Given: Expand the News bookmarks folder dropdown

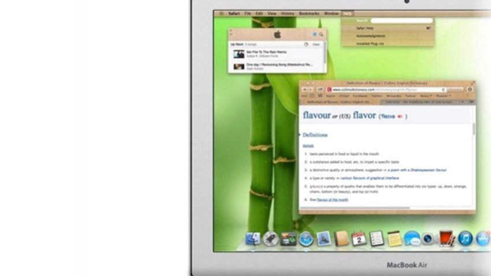Looking at the screenshot, I should point(426,96).
